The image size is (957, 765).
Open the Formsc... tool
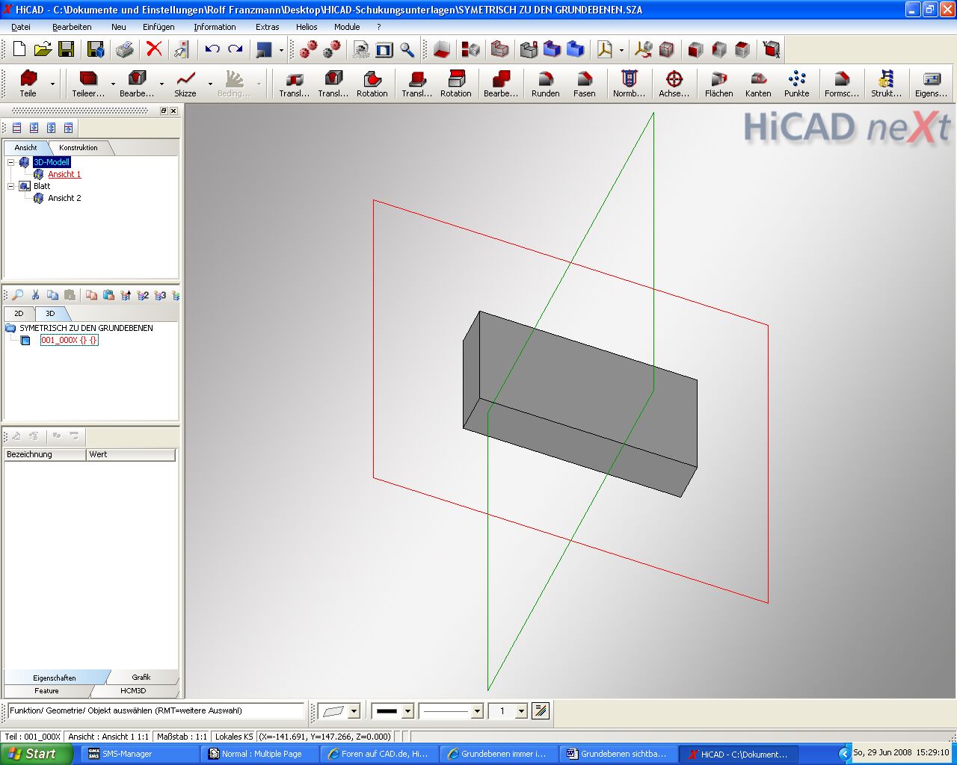click(x=842, y=83)
